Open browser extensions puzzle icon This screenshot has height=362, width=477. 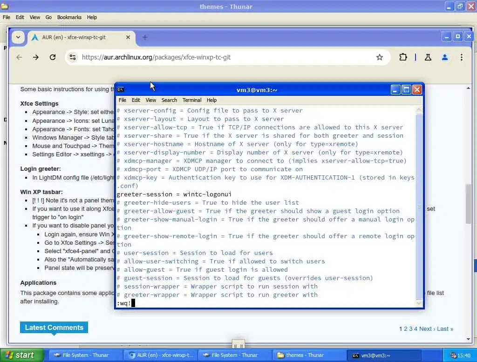(403, 57)
